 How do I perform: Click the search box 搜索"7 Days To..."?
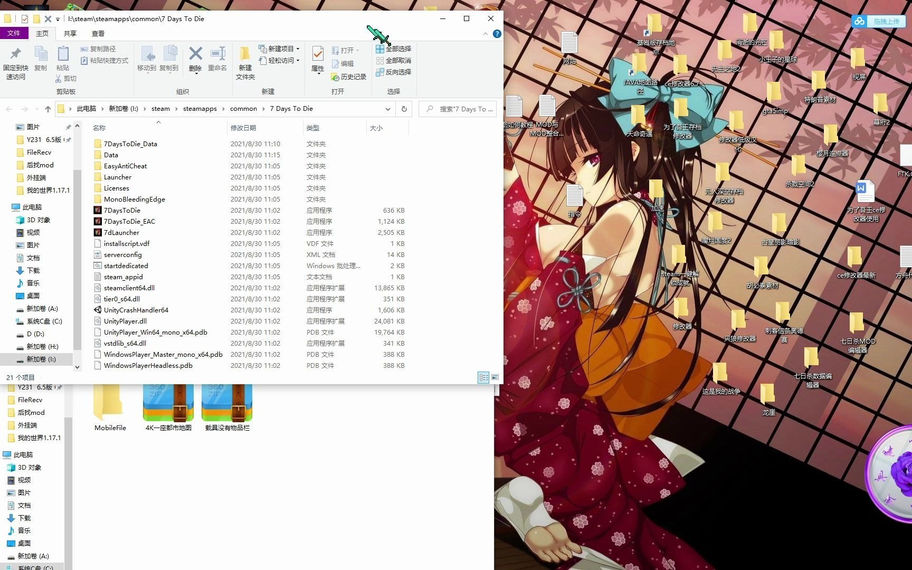(x=458, y=109)
